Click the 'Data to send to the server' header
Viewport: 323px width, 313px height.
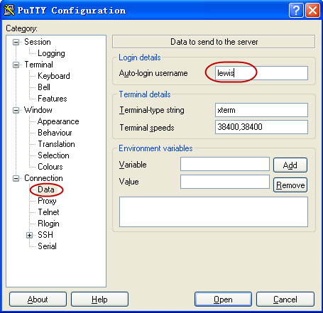click(x=214, y=42)
